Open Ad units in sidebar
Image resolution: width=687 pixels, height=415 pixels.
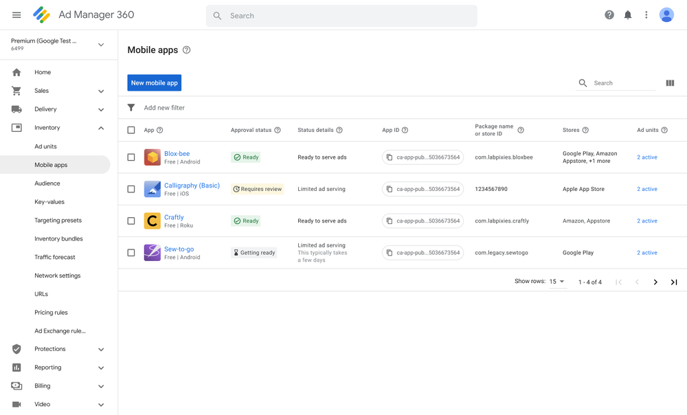[x=45, y=146]
